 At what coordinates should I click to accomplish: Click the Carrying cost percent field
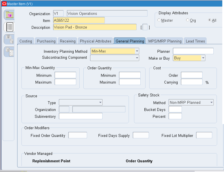(192, 82)
